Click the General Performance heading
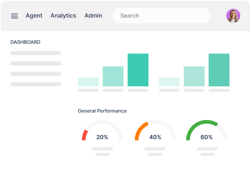The image size is (250, 175). (102, 111)
